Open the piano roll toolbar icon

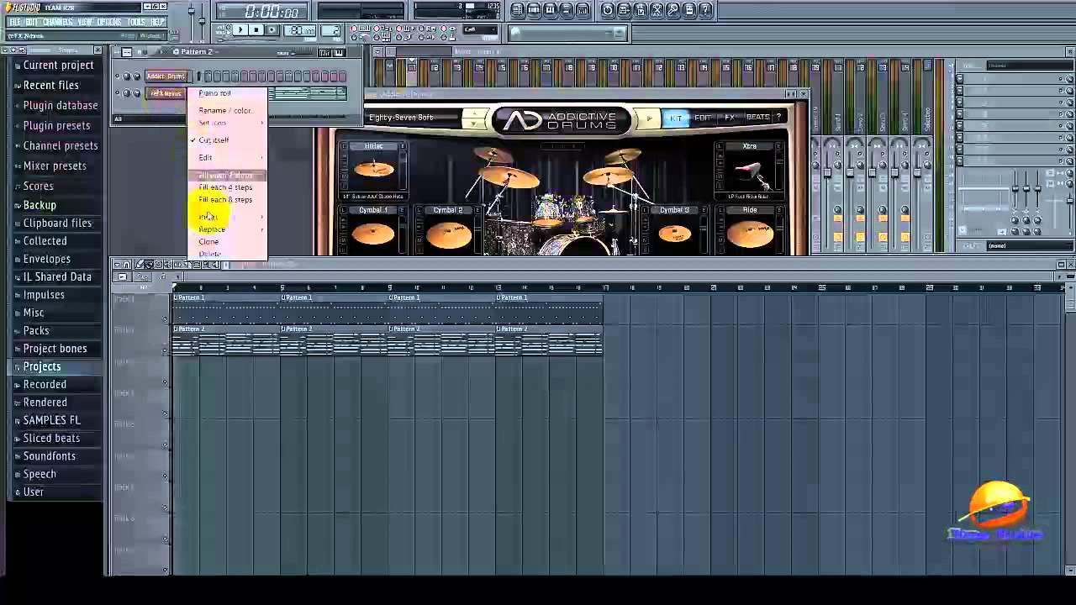click(550, 10)
